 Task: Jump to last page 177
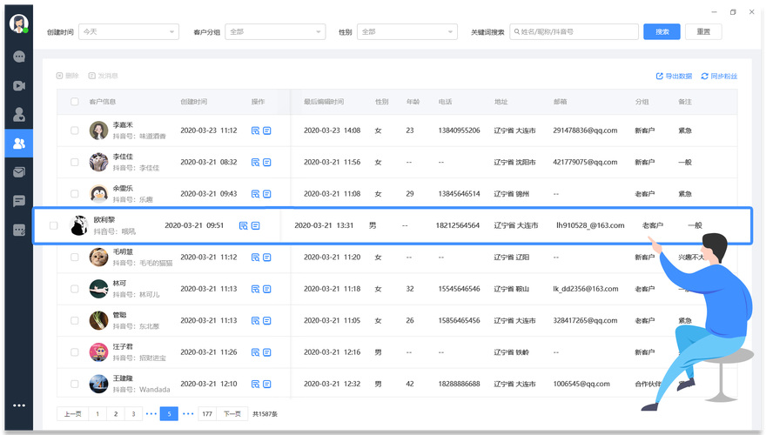pos(207,414)
